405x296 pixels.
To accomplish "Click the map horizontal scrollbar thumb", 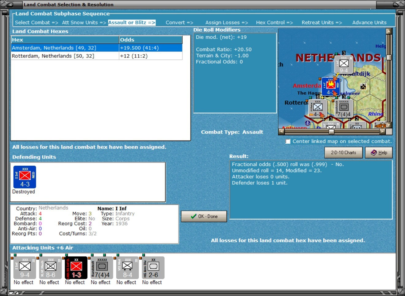I will pyautogui.click(x=331, y=132).
